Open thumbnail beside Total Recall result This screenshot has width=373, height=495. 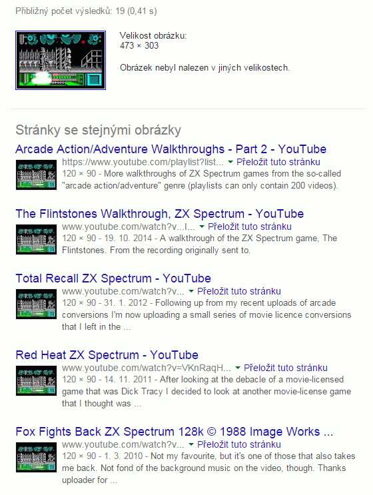[36, 304]
